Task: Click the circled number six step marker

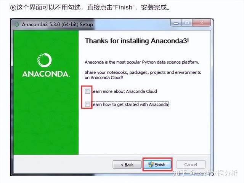Action: click(x=13, y=8)
